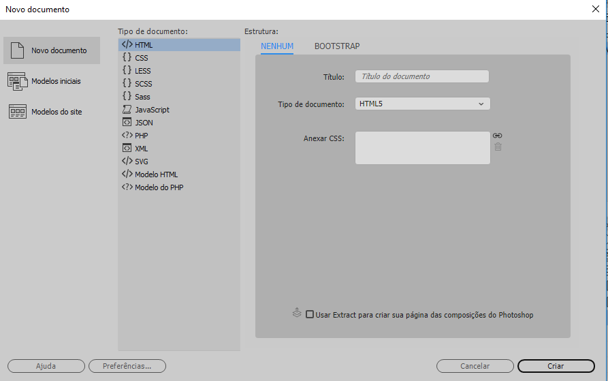Select the Novo documento category
Image resolution: width=608 pixels, height=381 pixels.
pyautogui.click(x=52, y=50)
